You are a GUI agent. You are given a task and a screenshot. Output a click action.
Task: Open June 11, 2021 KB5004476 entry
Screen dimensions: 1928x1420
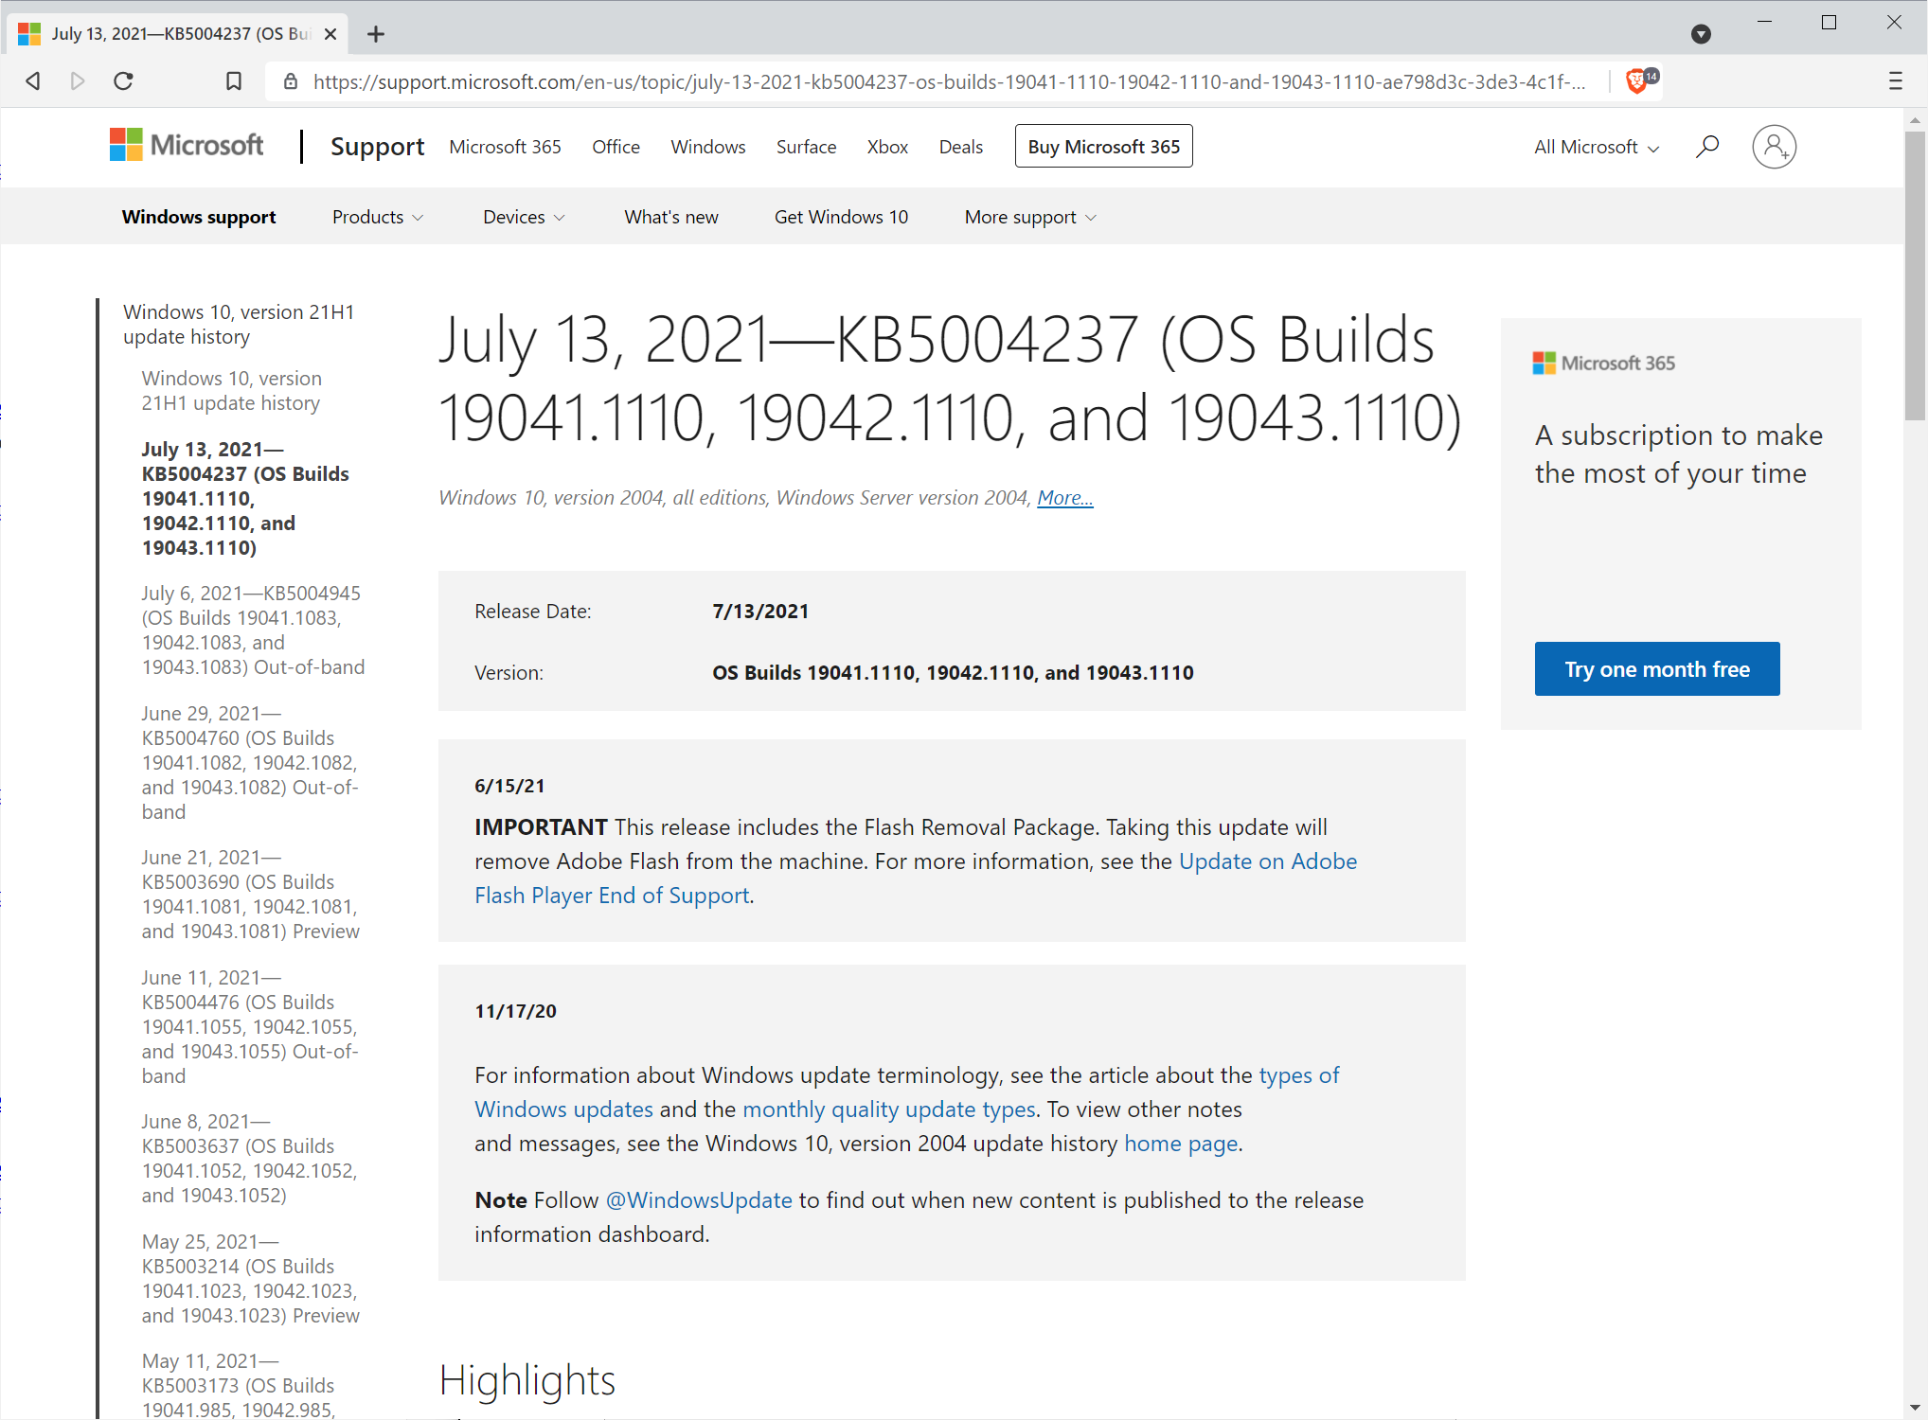click(250, 1027)
